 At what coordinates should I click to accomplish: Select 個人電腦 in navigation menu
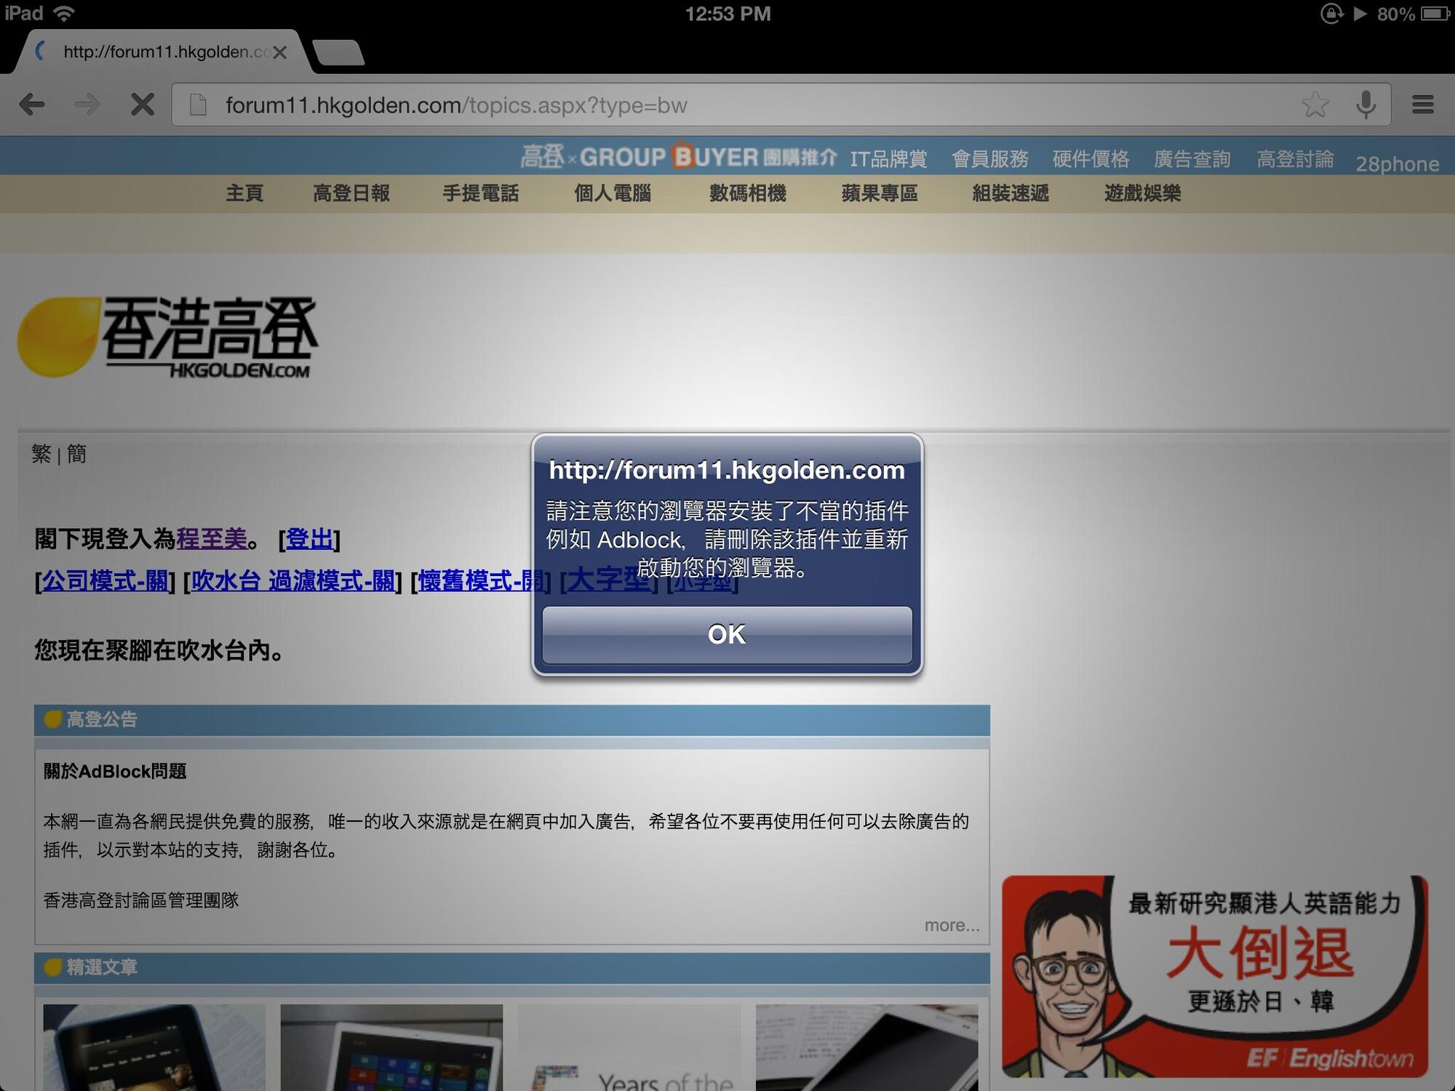click(613, 193)
